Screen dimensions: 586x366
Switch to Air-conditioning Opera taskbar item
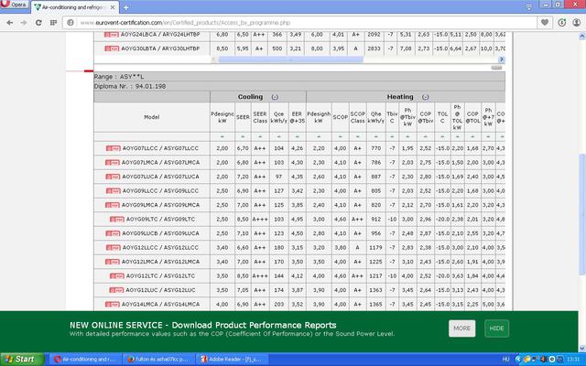pos(85,360)
